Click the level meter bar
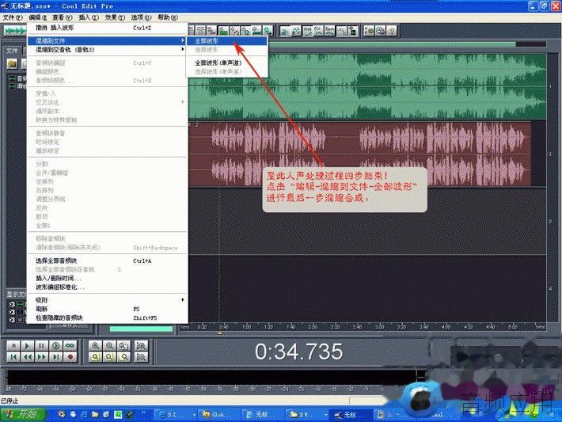The height and width of the screenshot is (422, 562). (211, 378)
